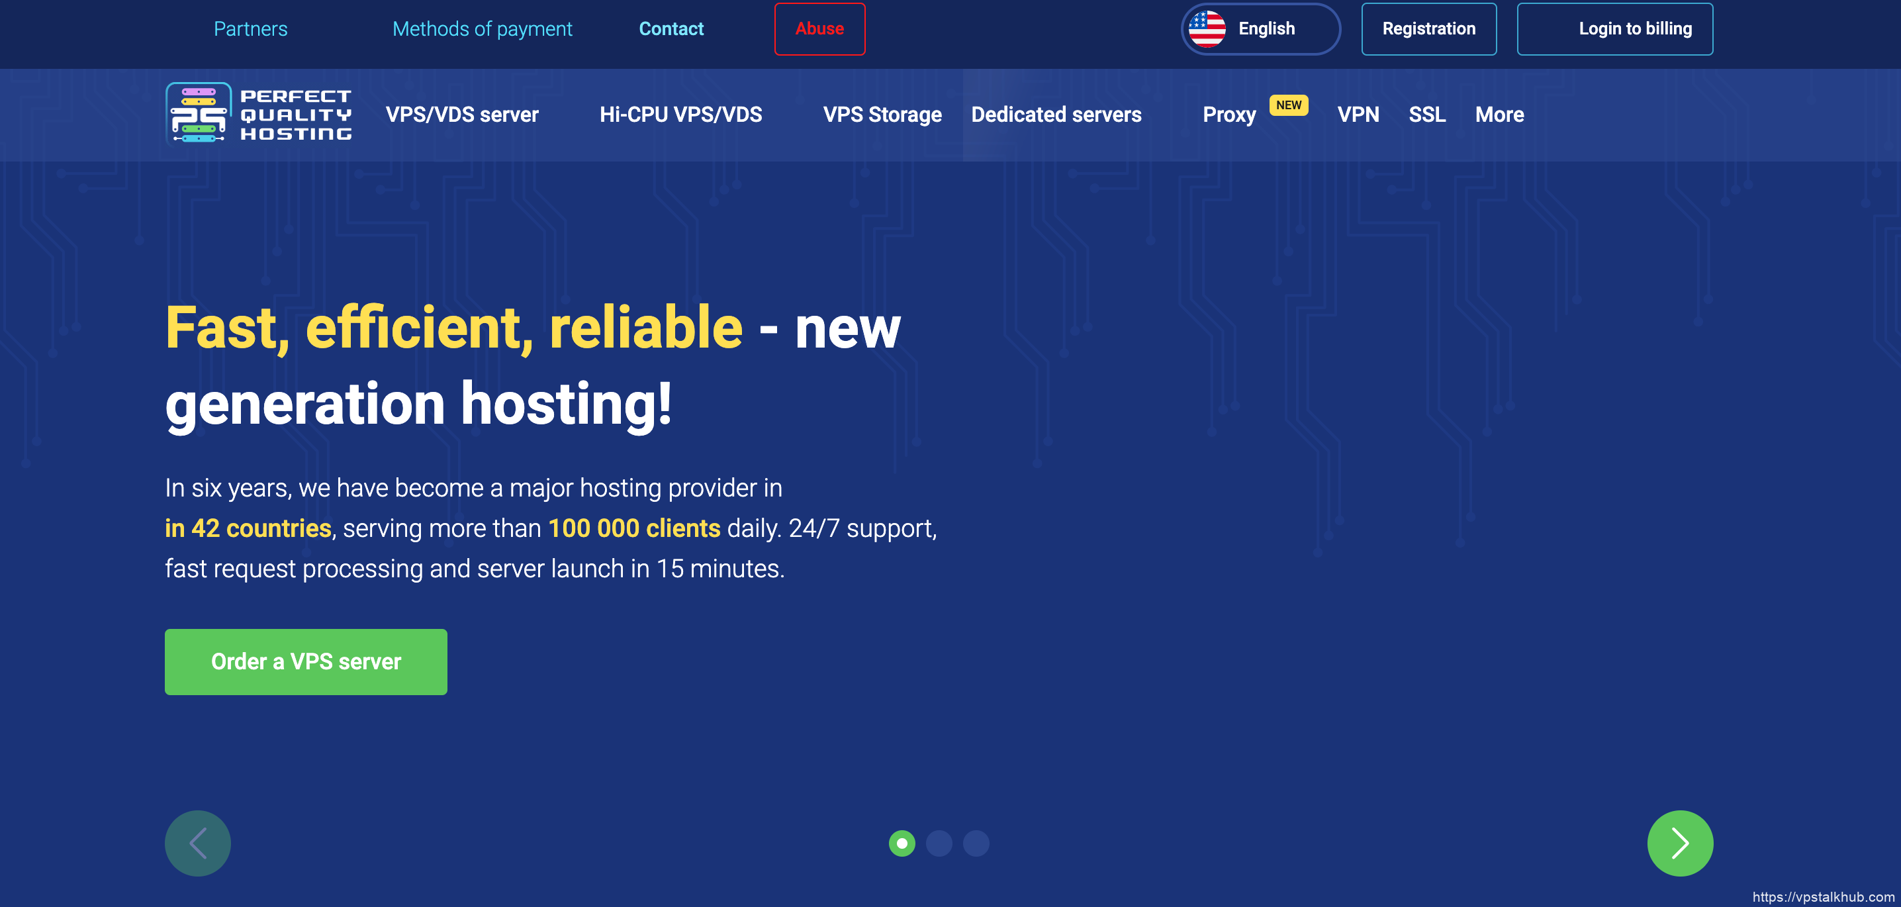Click the NEW badge beside Proxy
1901x907 pixels.
coord(1289,105)
